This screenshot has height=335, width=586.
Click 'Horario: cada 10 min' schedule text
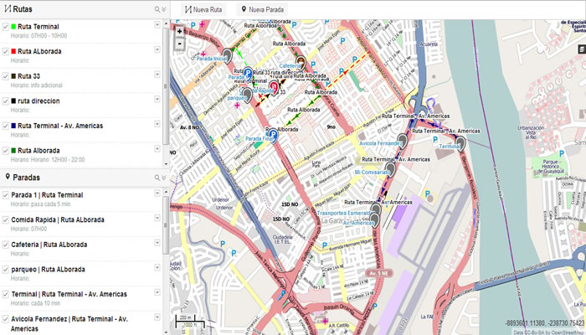(35, 303)
